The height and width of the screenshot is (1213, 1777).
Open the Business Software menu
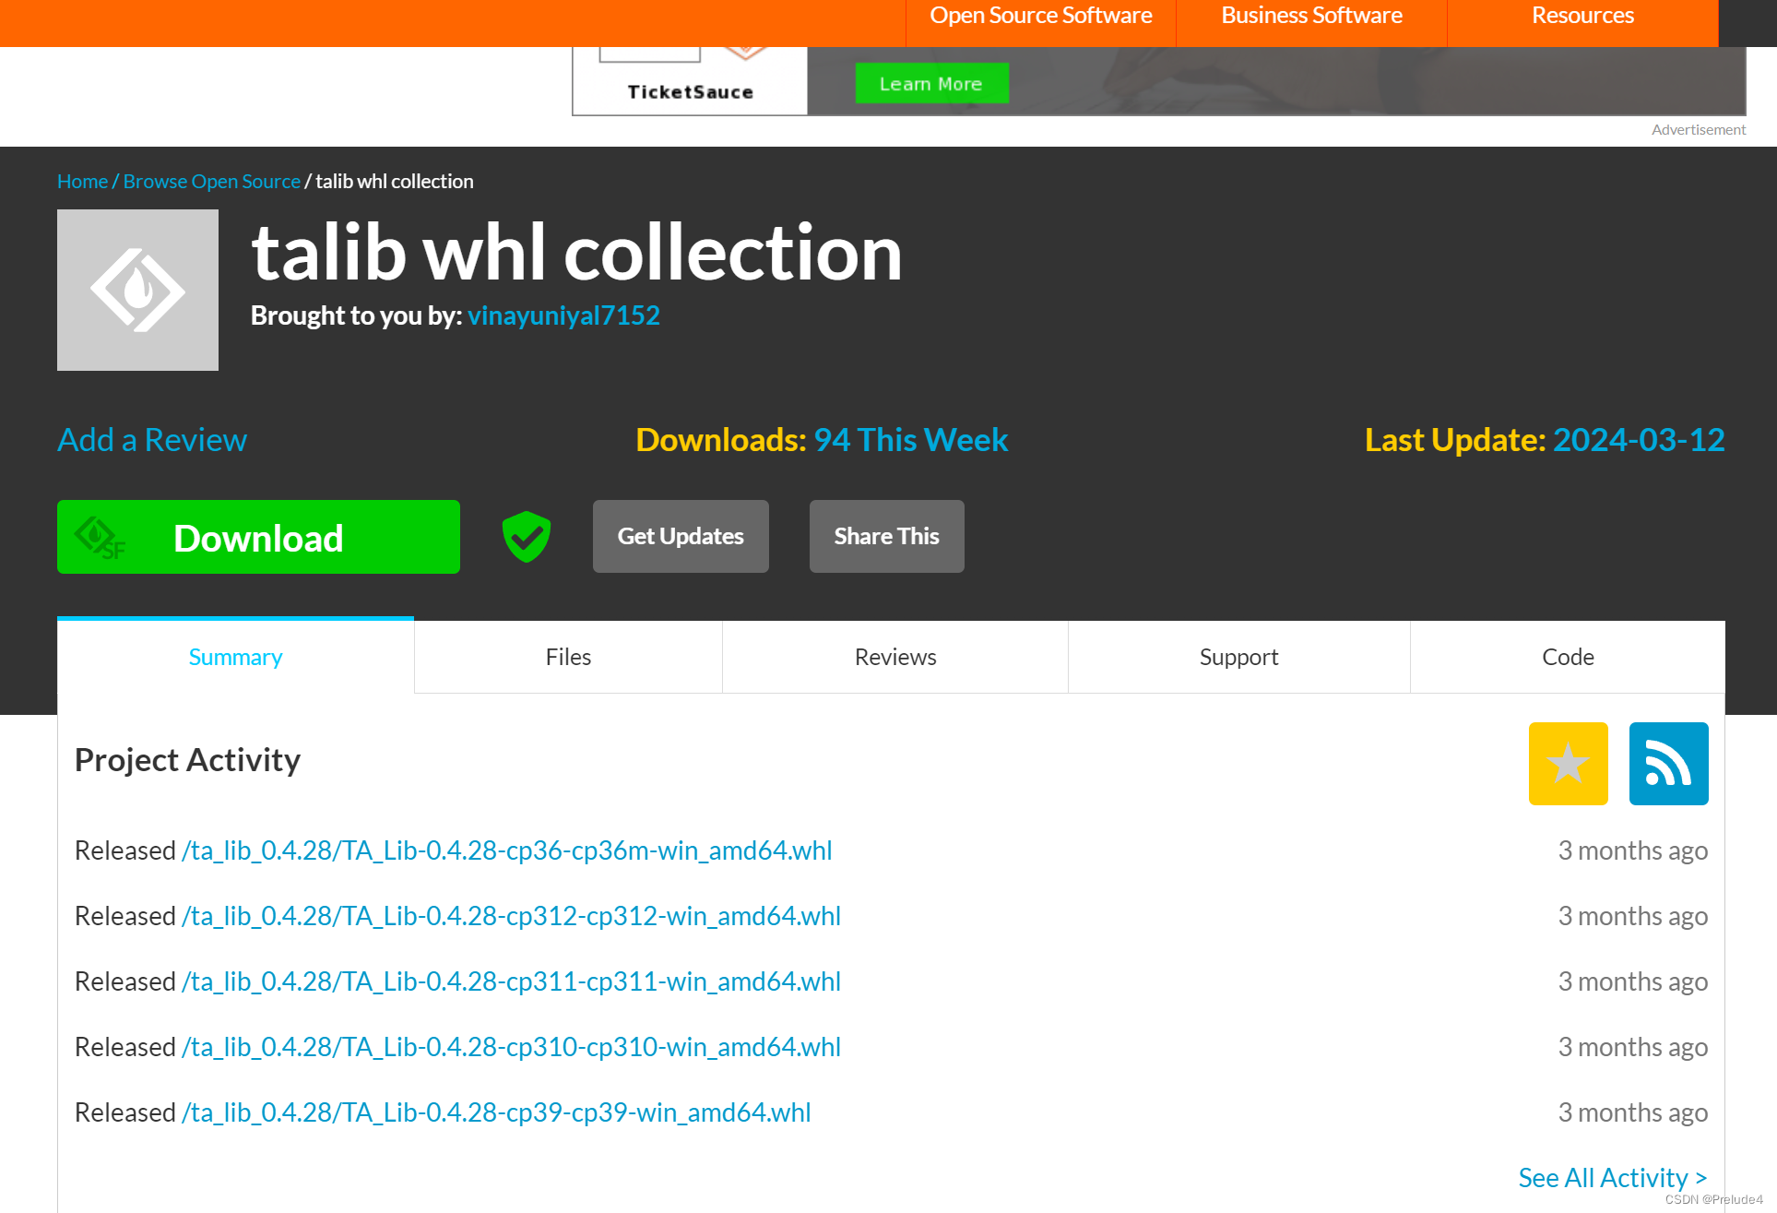(x=1311, y=17)
